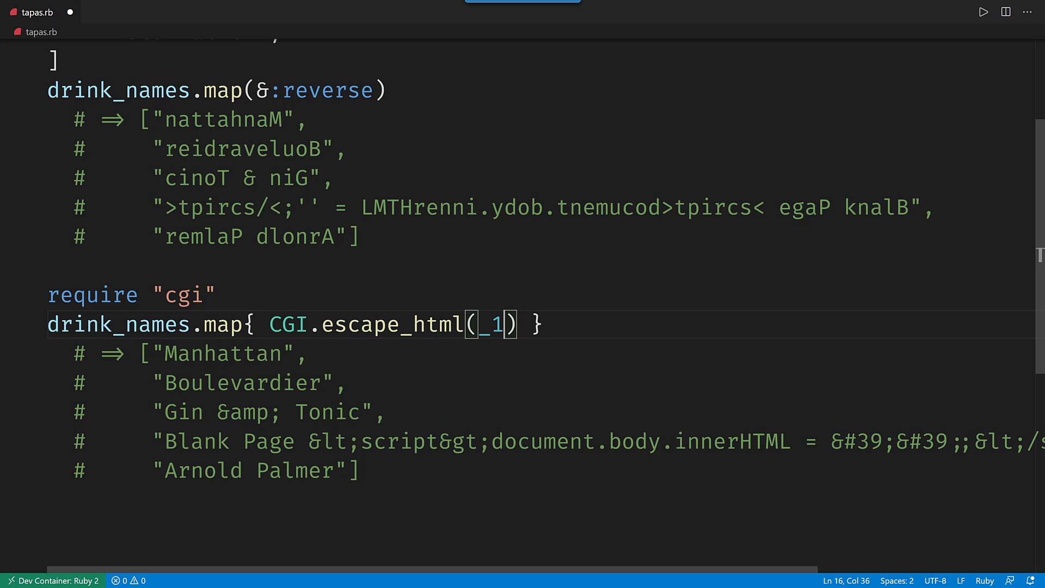Change indentation by clicking Spaces: 2
This screenshot has width=1045, height=588.
(896, 580)
